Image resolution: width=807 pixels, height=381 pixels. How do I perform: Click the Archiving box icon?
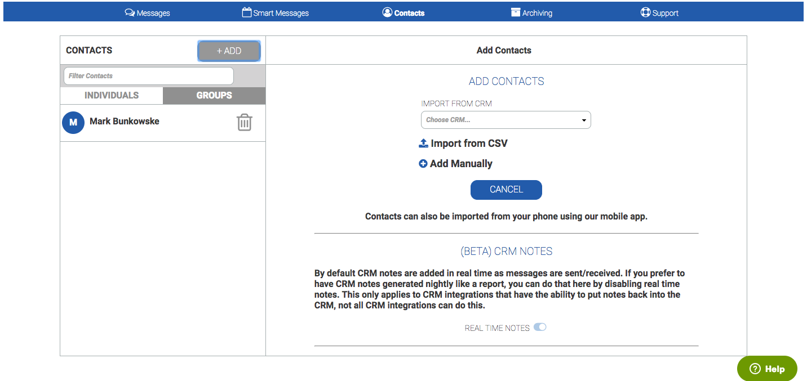(x=516, y=12)
